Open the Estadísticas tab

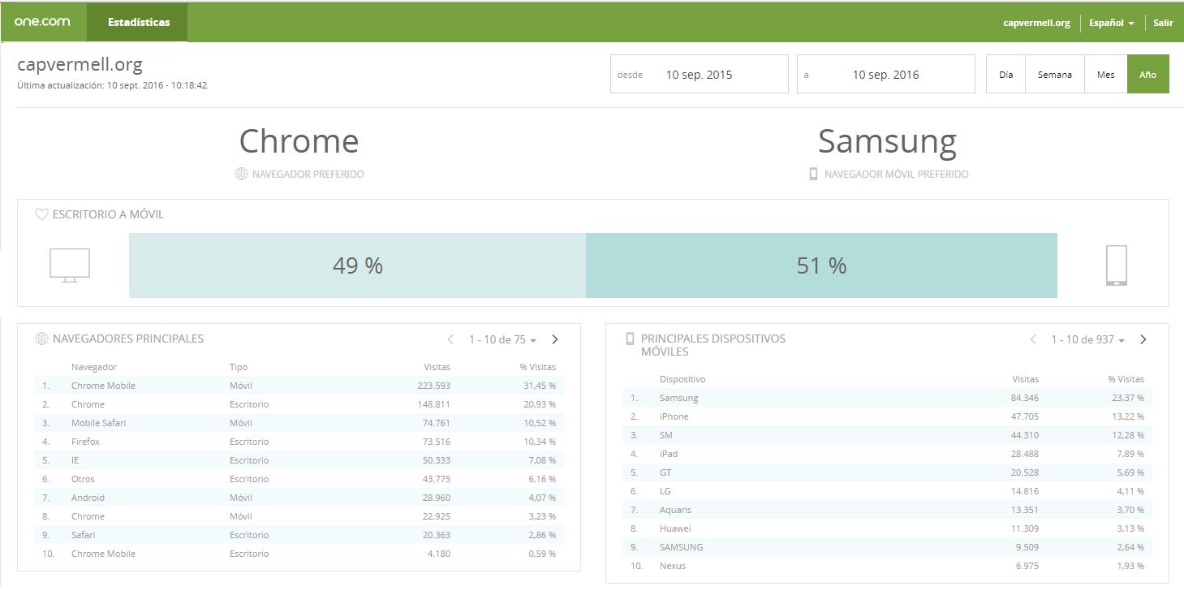139,22
